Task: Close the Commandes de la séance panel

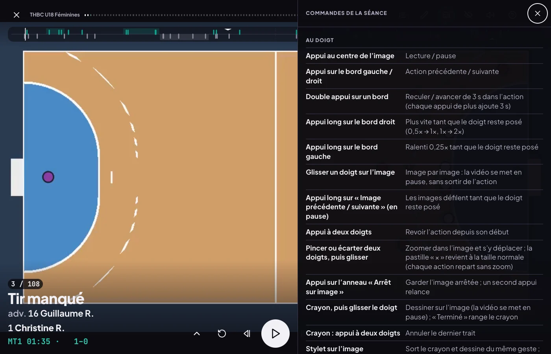Action: coord(537,13)
